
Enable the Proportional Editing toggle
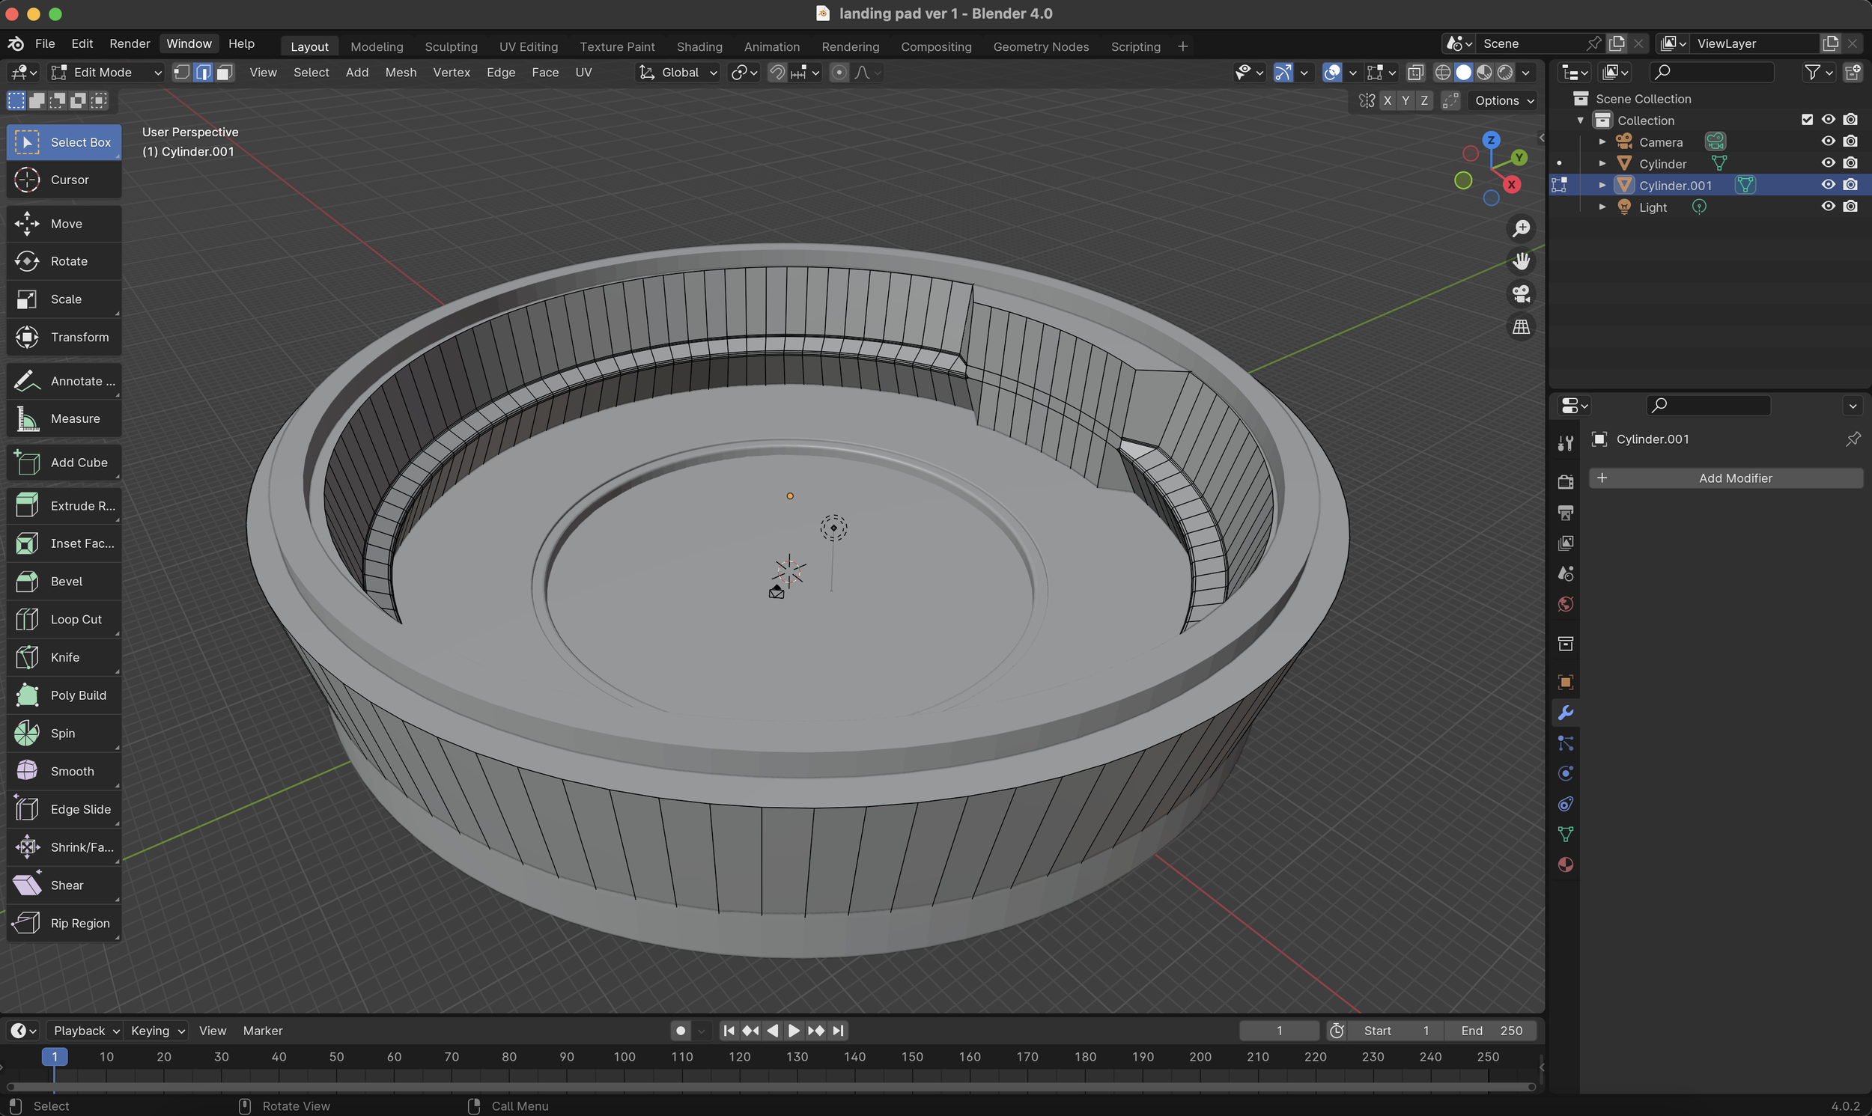pos(839,72)
